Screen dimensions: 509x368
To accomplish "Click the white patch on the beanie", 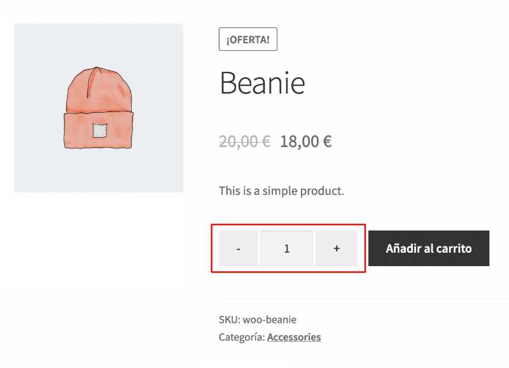I will [100, 131].
